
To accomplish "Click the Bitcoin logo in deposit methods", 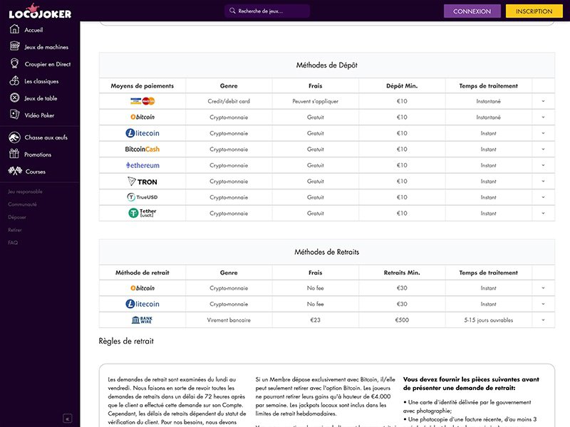I will (x=142, y=117).
